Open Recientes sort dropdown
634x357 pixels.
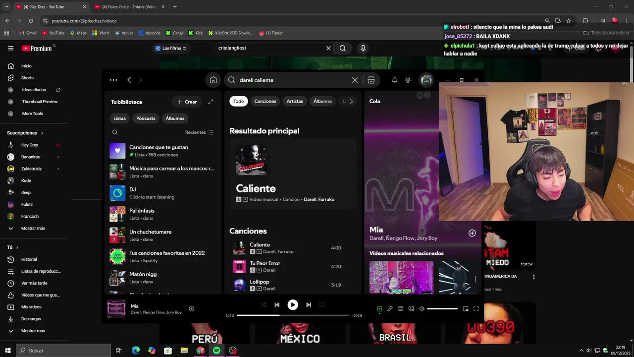pyautogui.click(x=199, y=132)
